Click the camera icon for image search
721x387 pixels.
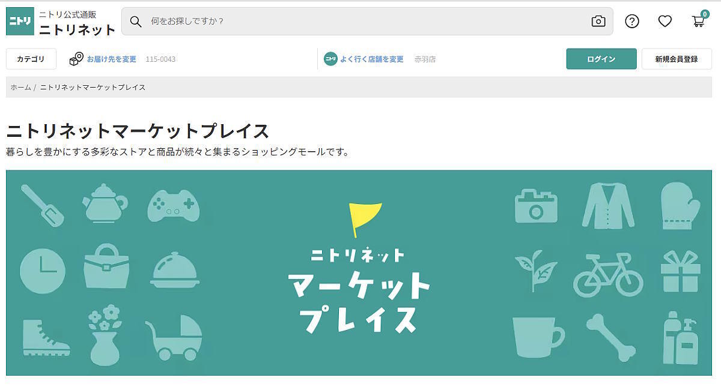tap(598, 21)
